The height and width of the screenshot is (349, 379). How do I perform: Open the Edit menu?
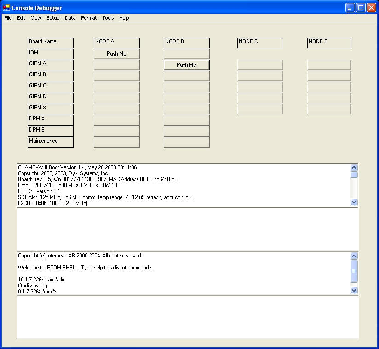21,18
